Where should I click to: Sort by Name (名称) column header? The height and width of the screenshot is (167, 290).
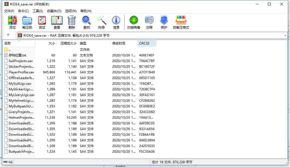pos(19,43)
